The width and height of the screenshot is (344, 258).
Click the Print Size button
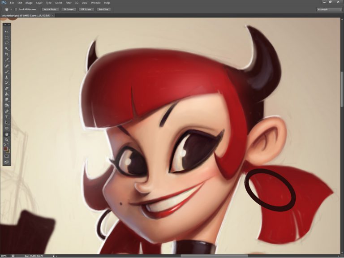(x=103, y=9)
